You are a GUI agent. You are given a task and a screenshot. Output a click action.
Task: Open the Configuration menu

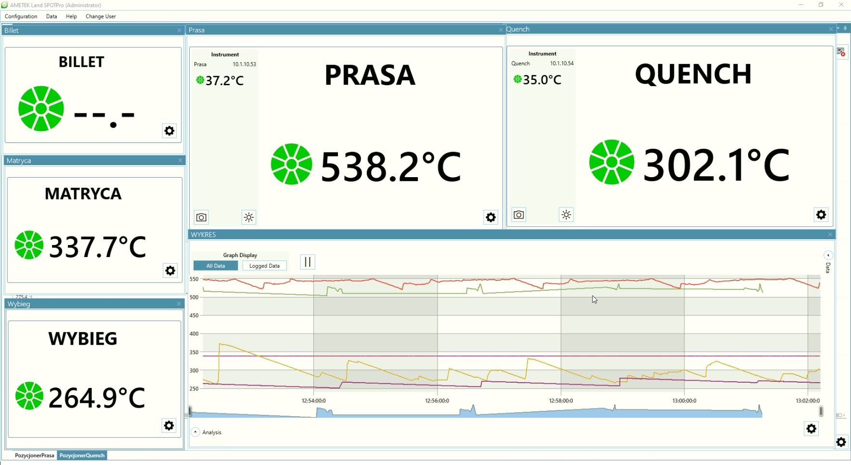21,16
